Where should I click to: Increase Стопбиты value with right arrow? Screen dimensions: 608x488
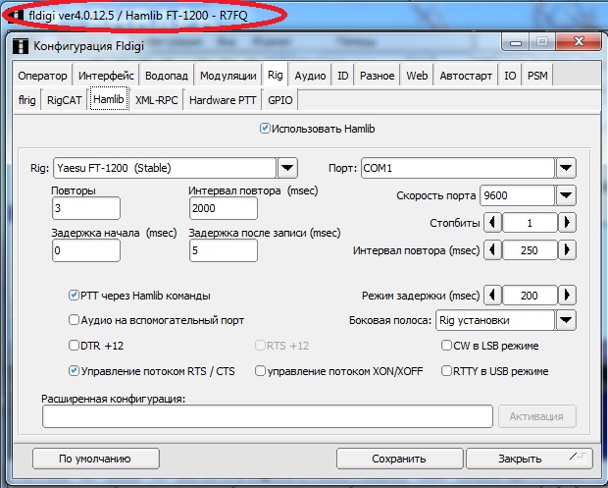(x=566, y=223)
